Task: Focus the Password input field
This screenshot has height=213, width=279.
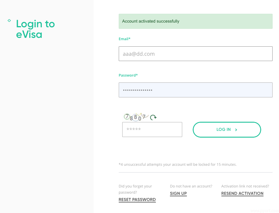Action: [195, 90]
